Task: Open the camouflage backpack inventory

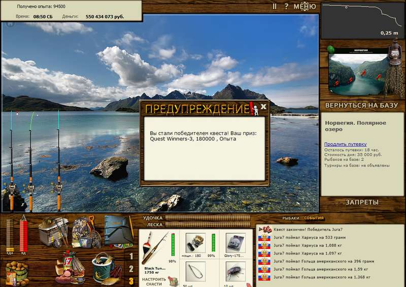Action: (x=85, y=232)
